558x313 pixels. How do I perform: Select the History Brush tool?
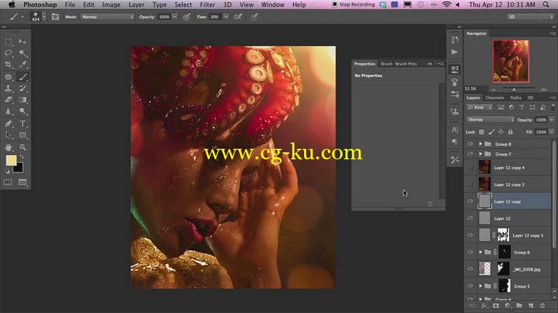point(23,88)
